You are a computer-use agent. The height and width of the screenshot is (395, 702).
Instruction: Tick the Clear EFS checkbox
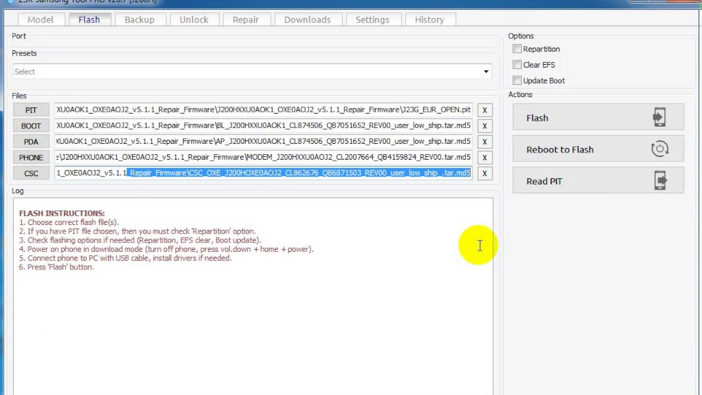tap(517, 65)
